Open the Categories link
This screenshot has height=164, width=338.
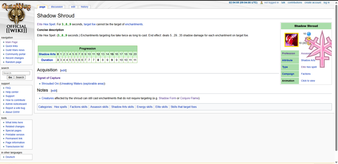(x=45, y=107)
